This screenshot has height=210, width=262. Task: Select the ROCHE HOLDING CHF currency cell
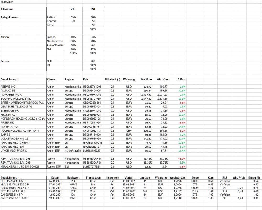pyautogui.click(x=129, y=131)
